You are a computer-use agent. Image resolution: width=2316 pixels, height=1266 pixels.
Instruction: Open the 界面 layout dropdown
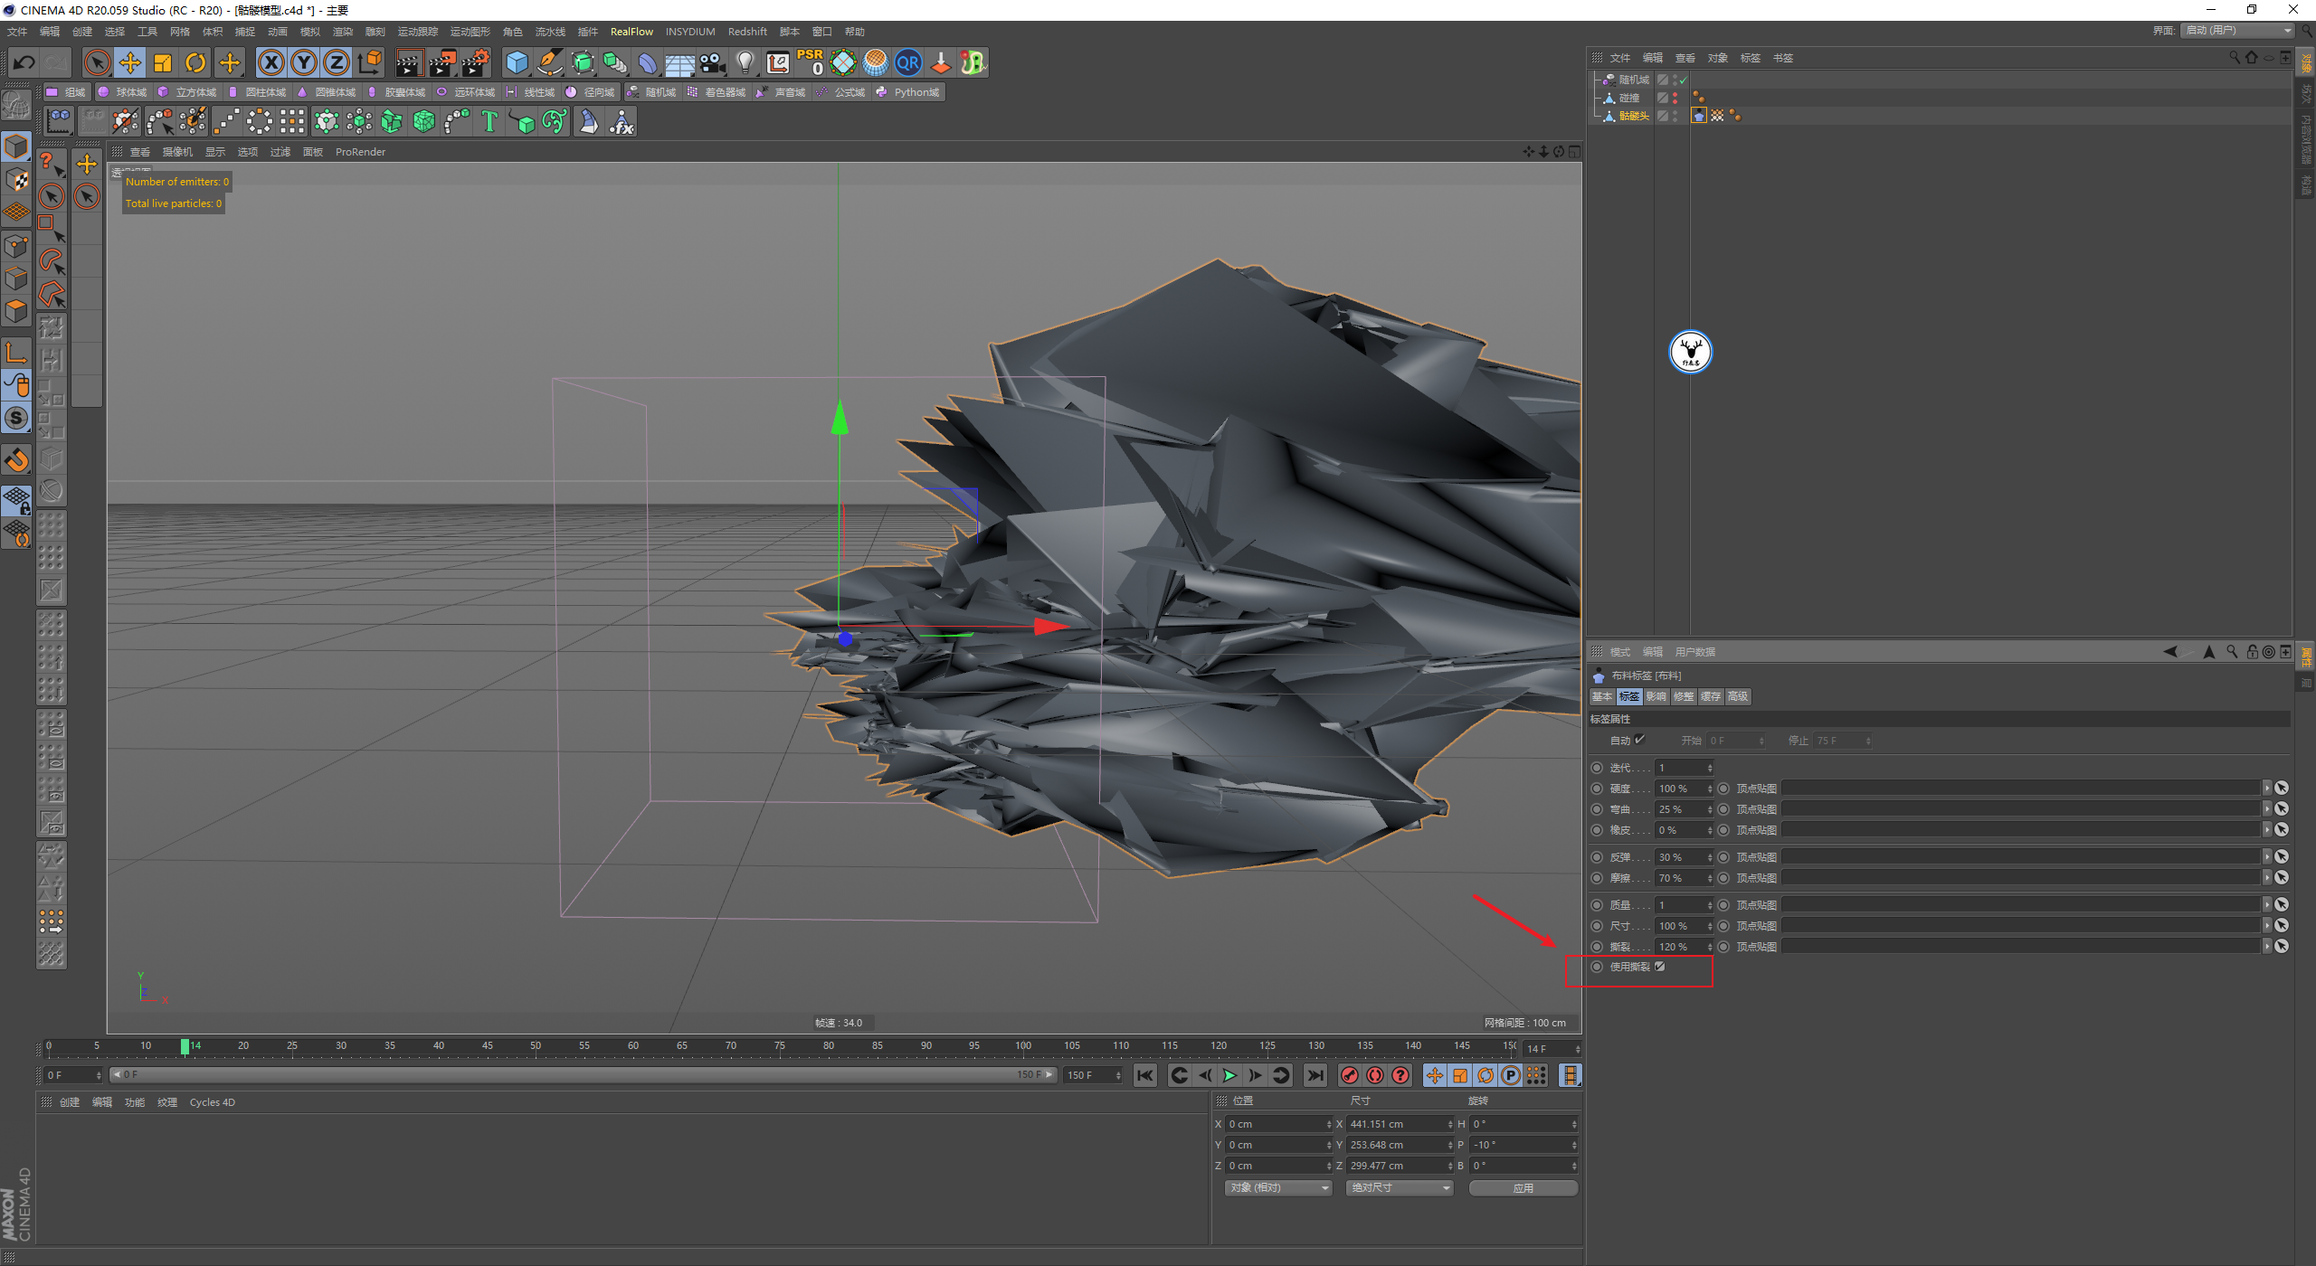pos(2238,30)
